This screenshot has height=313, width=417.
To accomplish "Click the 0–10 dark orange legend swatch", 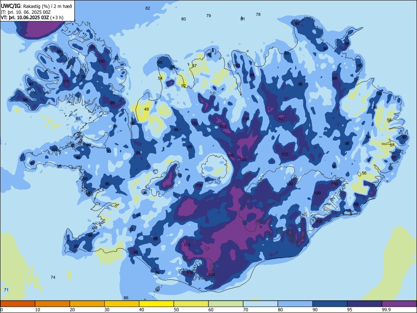I will [x=18, y=304].
